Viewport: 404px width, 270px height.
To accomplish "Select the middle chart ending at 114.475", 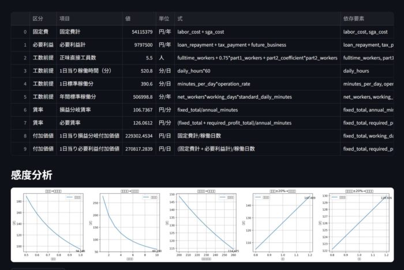I will (x=202, y=224).
